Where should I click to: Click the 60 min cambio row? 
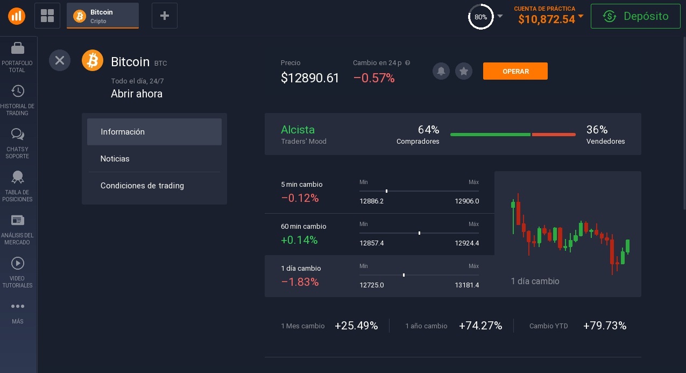tap(379, 234)
